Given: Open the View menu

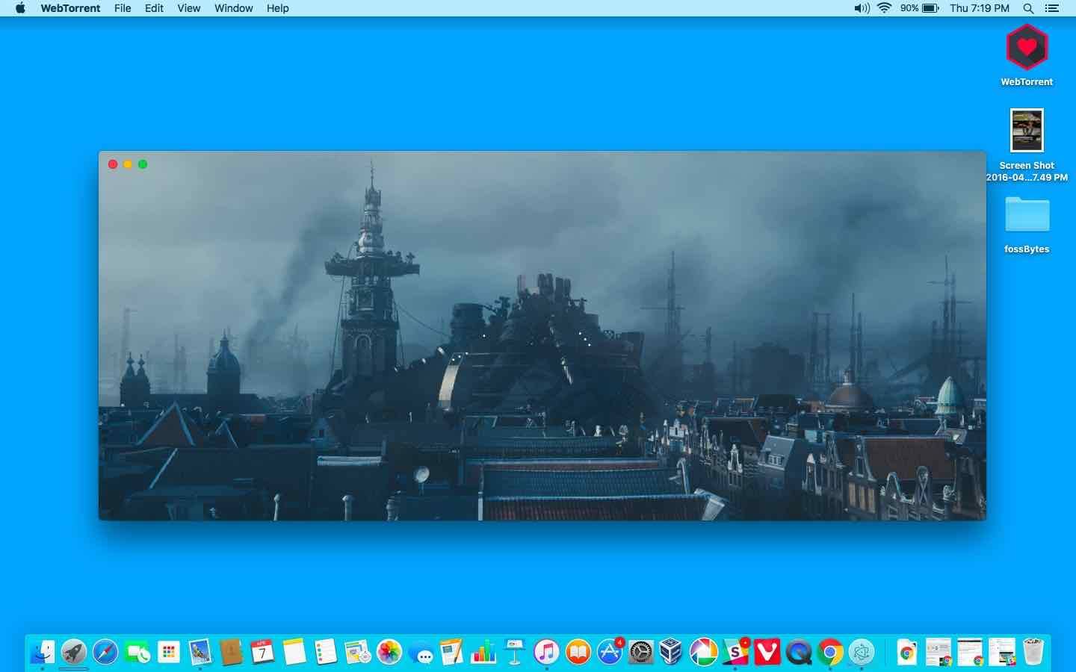Looking at the screenshot, I should (188, 8).
